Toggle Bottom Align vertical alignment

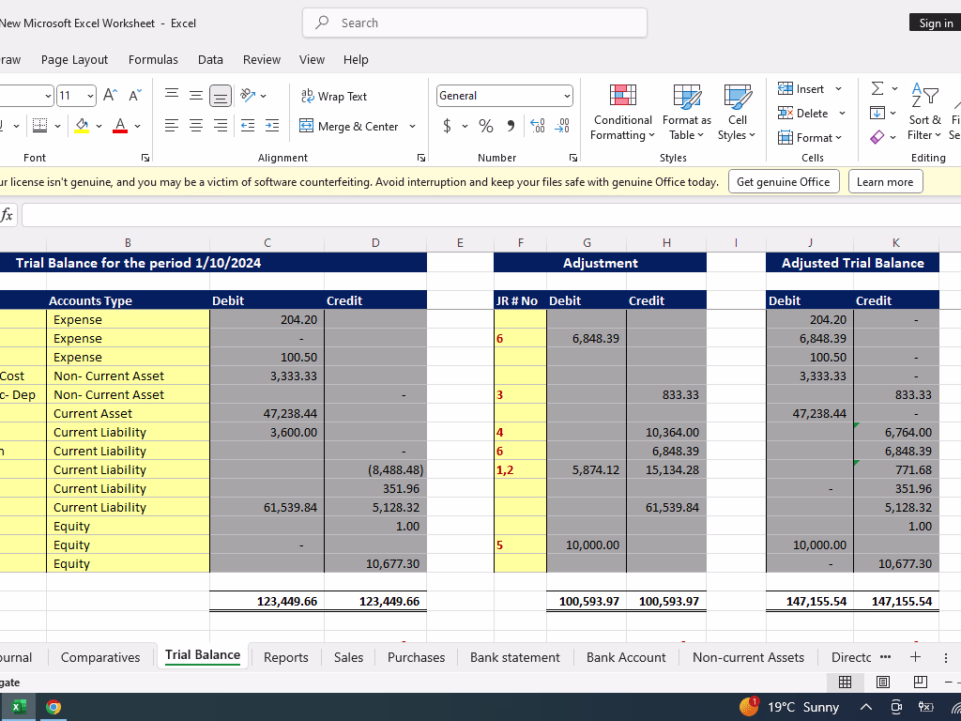(x=221, y=96)
